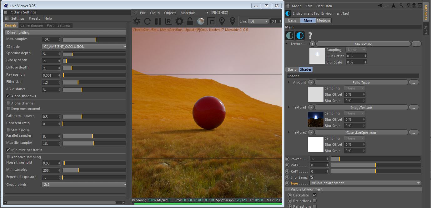Uncheck the Backplate option

click(x=314, y=195)
